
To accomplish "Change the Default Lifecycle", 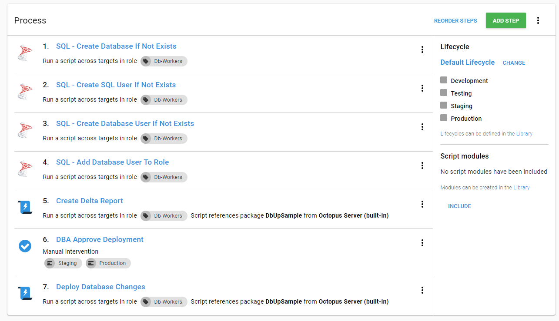I will coord(514,63).
